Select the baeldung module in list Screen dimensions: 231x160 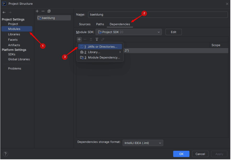54,18
